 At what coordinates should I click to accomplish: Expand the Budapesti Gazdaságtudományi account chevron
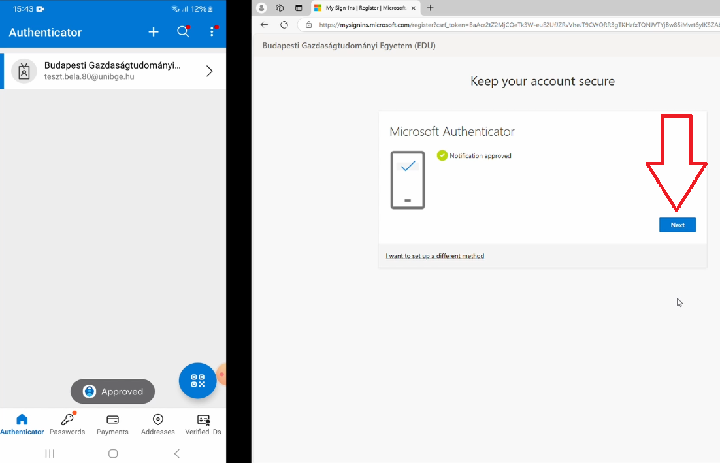[209, 71]
